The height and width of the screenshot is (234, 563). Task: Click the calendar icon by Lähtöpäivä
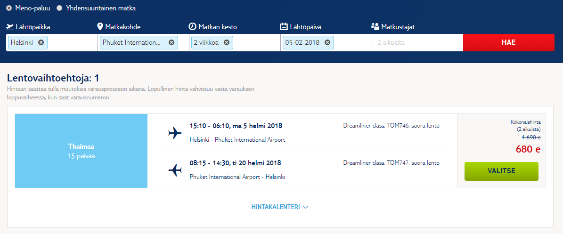284,26
